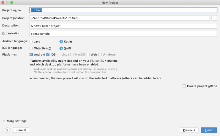Click the Organization input field
The height and width of the screenshot is (136, 220).
(123, 33)
